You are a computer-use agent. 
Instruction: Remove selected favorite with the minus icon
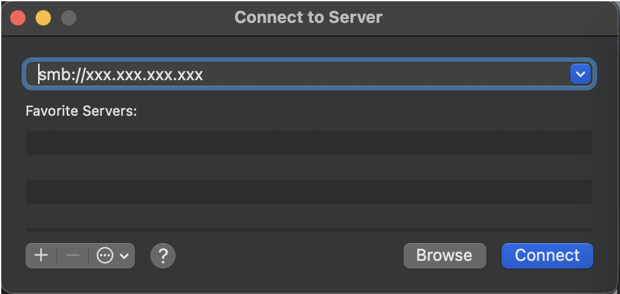click(x=73, y=256)
